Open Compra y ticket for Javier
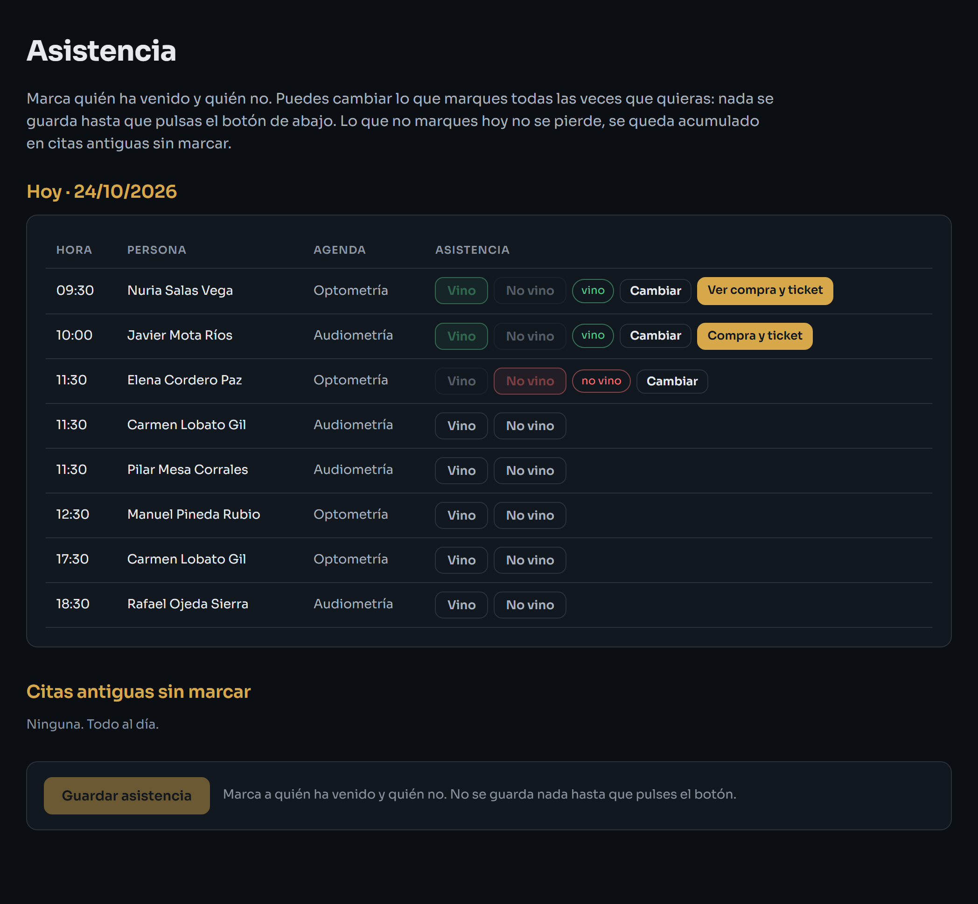Viewport: 978px width, 904px height. point(754,335)
